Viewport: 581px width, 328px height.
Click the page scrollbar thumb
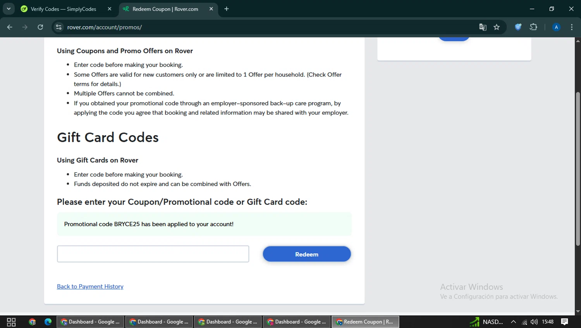click(x=578, y=169)
